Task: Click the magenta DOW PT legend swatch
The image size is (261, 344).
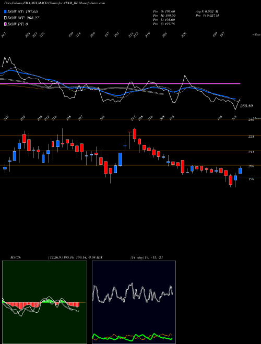Action: (5, 24)
